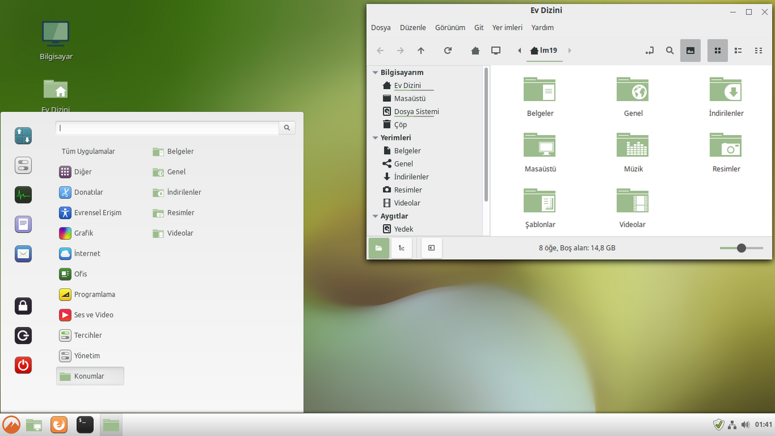Log out using the menu icon
This screenshot has height=436, width=775.
click(23, 335)
